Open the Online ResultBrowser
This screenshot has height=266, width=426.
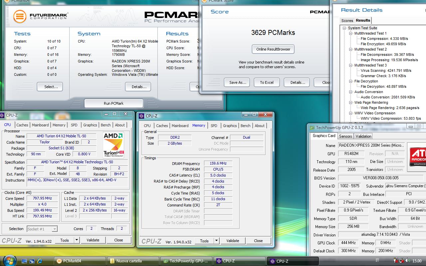click(x=273, y=49)
